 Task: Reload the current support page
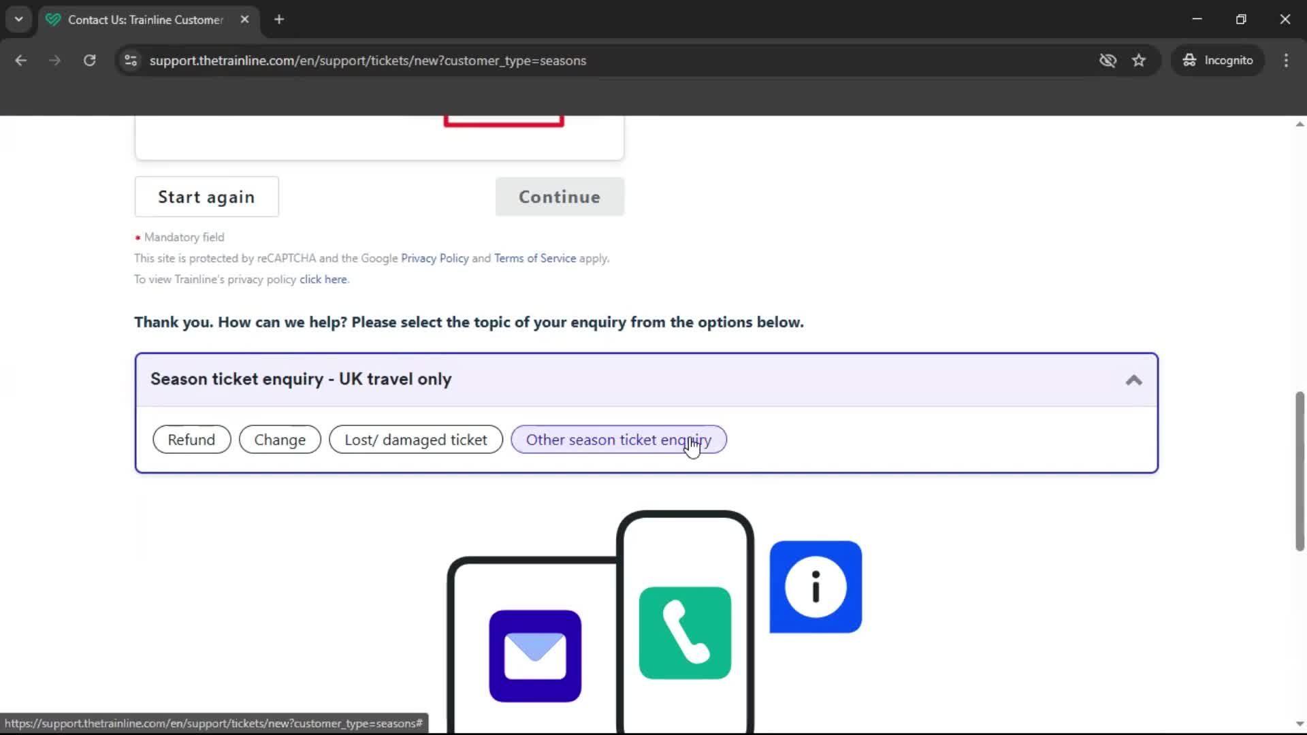89,60
